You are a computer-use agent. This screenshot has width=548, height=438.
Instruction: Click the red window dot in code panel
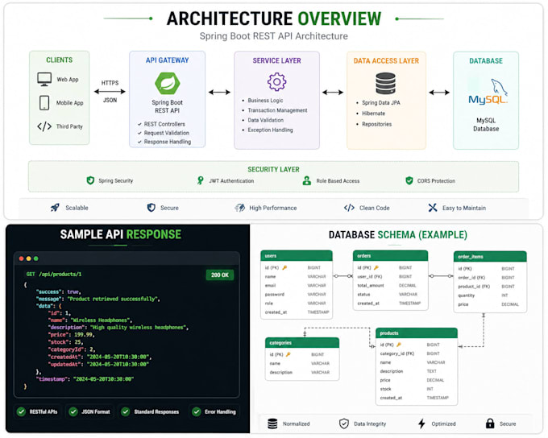tap(21, 258)
